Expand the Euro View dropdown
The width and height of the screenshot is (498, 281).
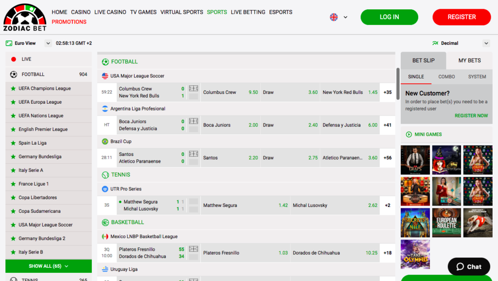48,43
